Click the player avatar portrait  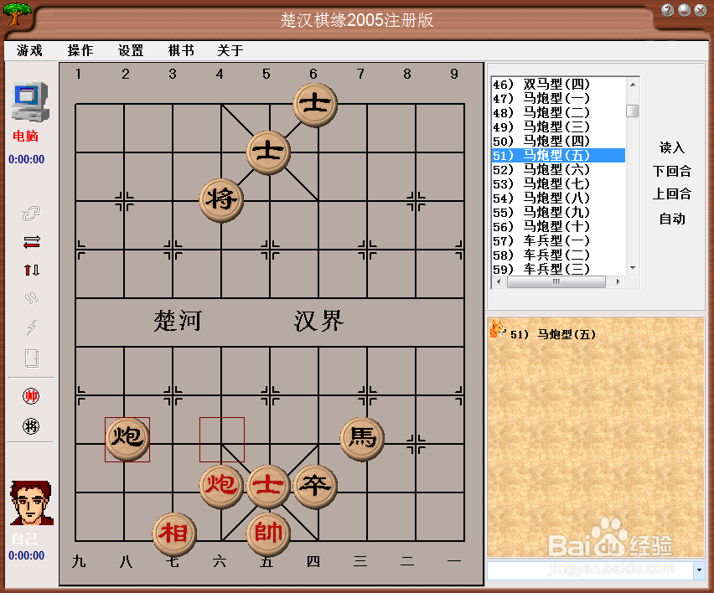point(31,503)
